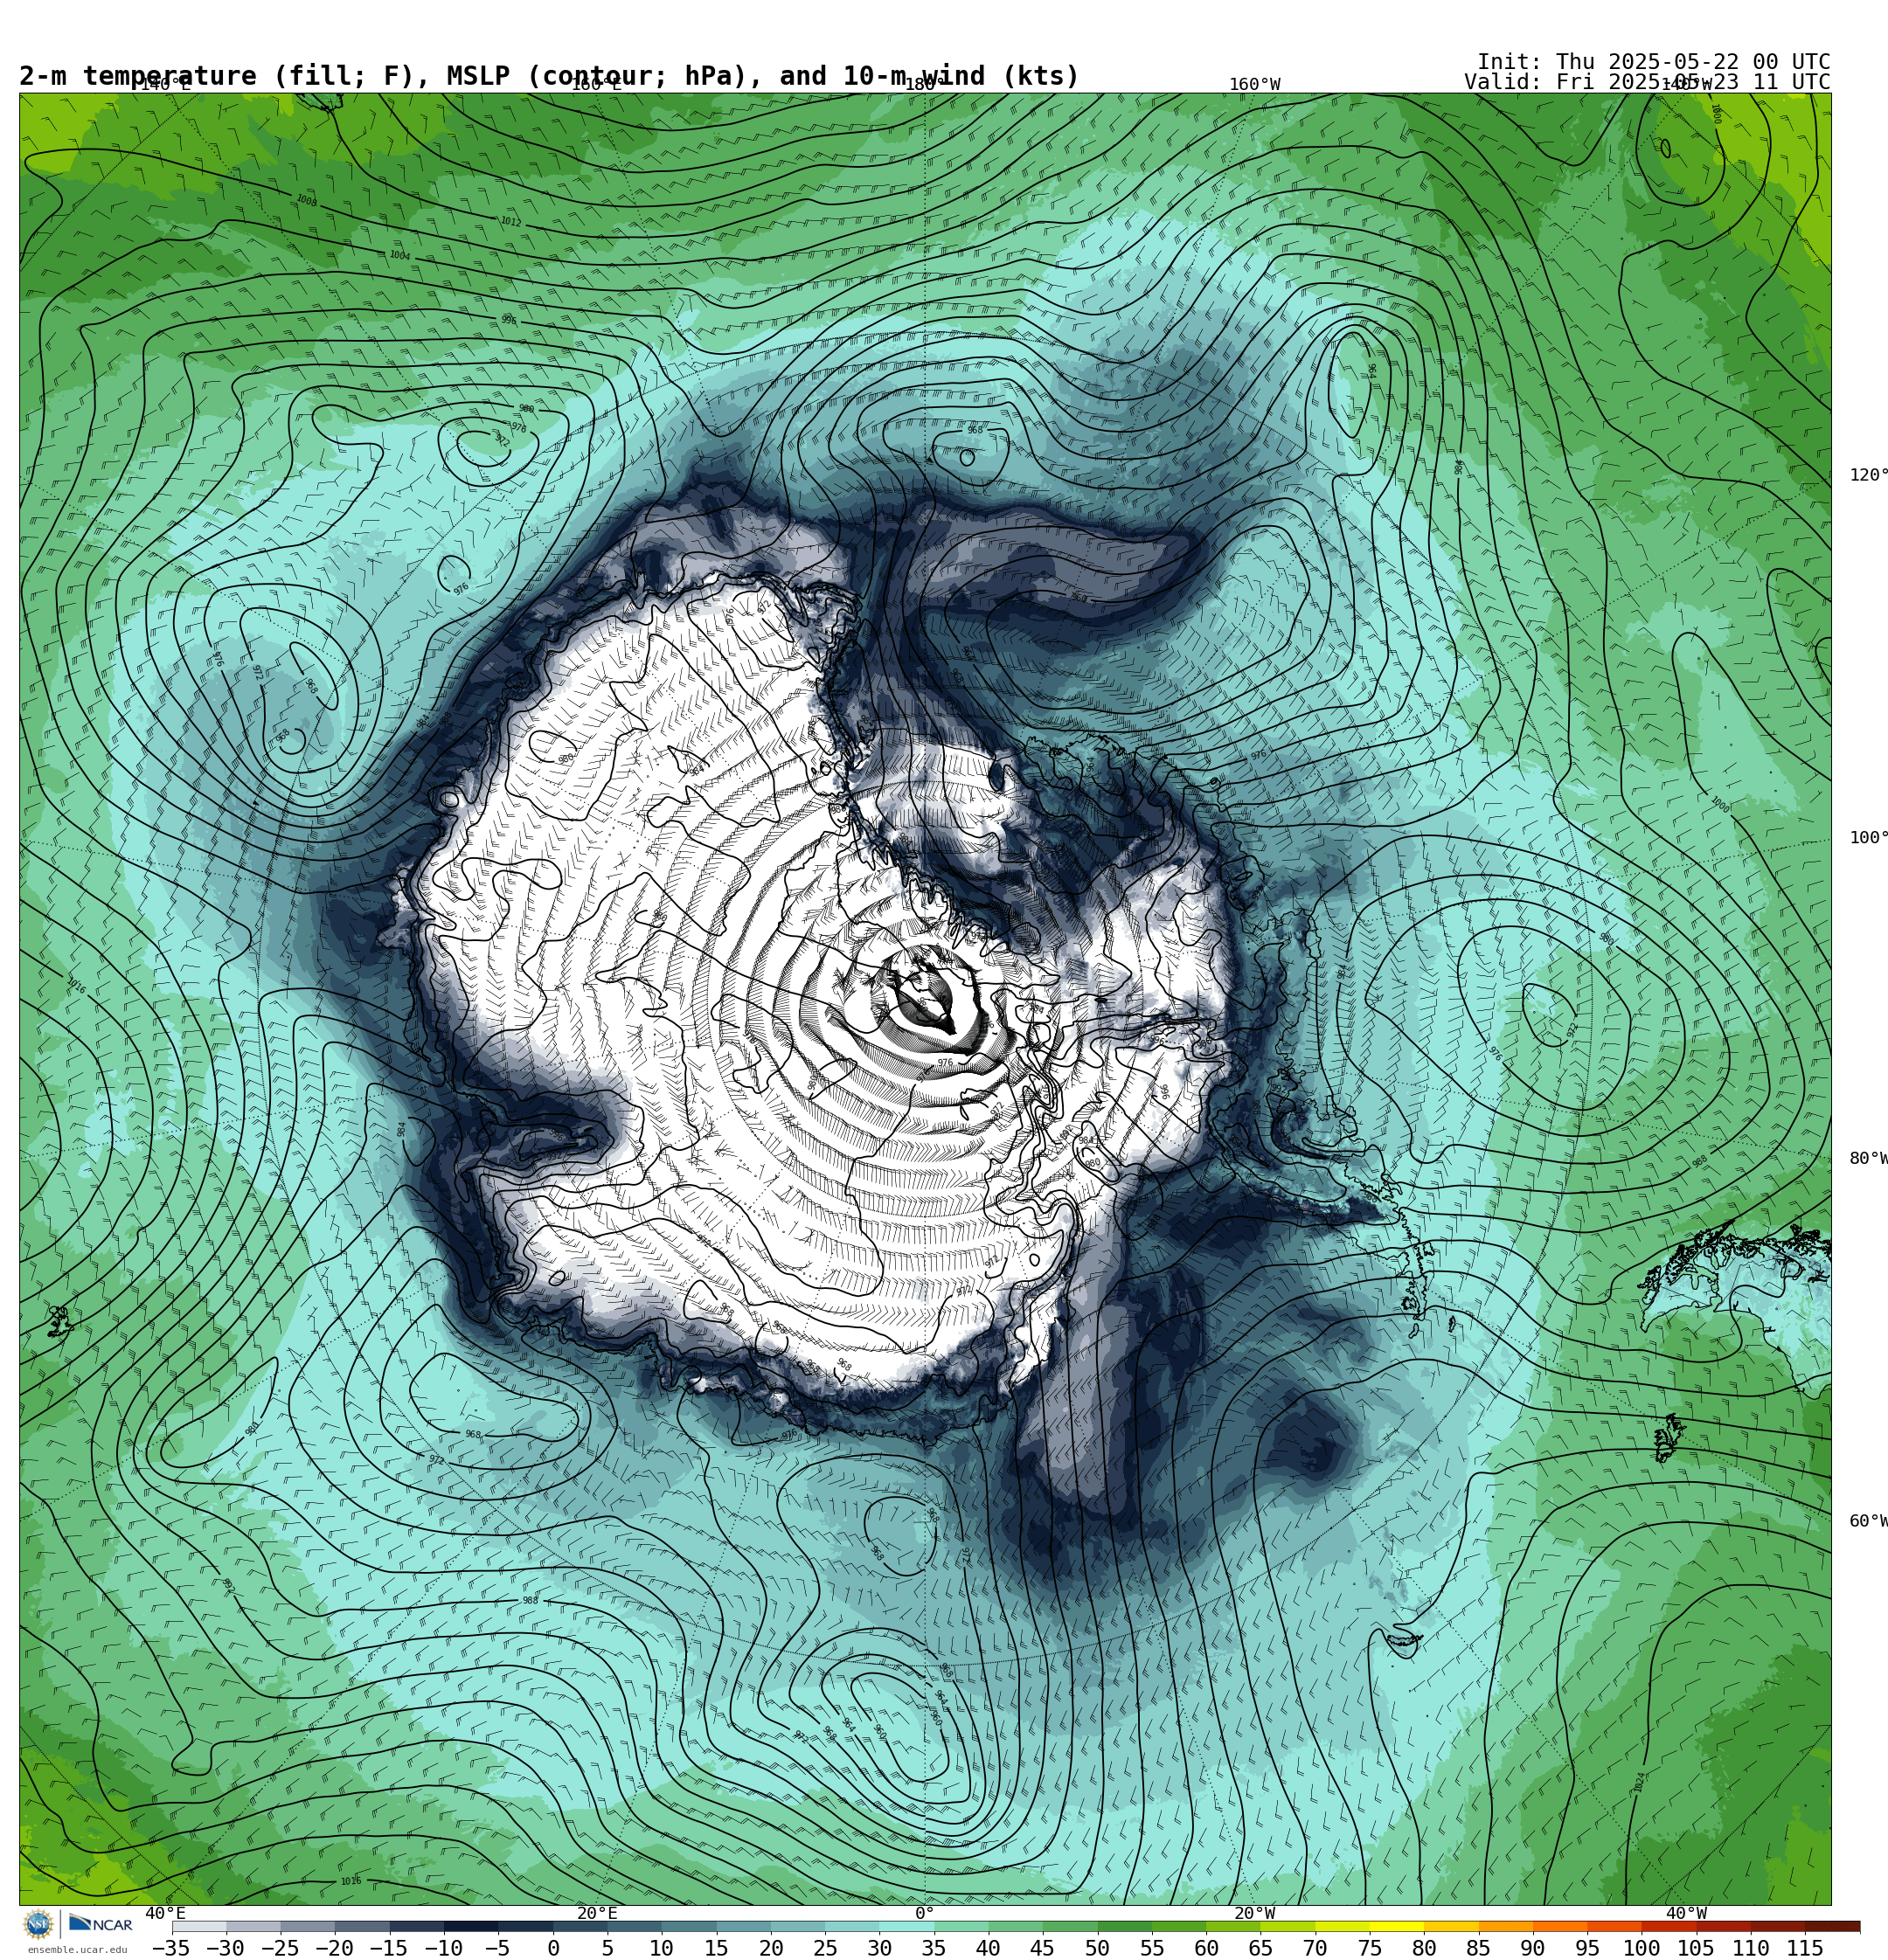Select the "Init: Thu 2025-05-22 00 UTC" text

[1653, 62]
